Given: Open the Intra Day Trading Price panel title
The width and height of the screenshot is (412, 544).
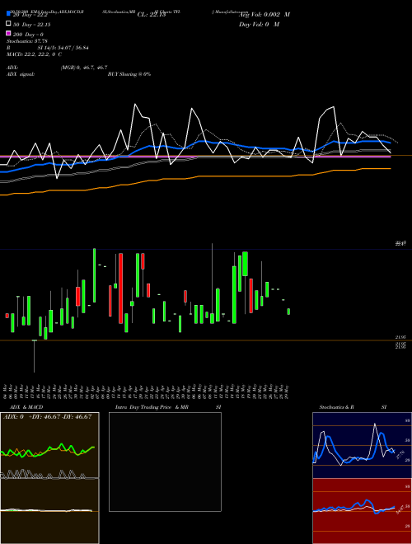Looking at the screenshot, I should click(x=152, y=407).
